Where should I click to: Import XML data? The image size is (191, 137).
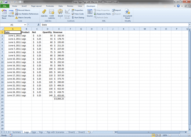(x=116, y=10)
